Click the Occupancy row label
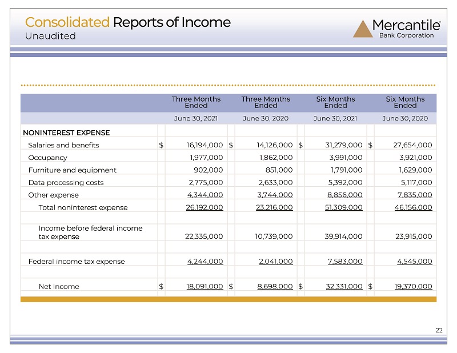This screenshot has height=353, width=457. [x=47, y=158]
